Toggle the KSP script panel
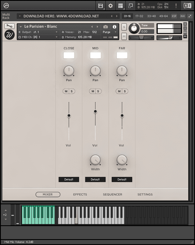This screenshot has width=195, height=245. (x=174, y=16)
